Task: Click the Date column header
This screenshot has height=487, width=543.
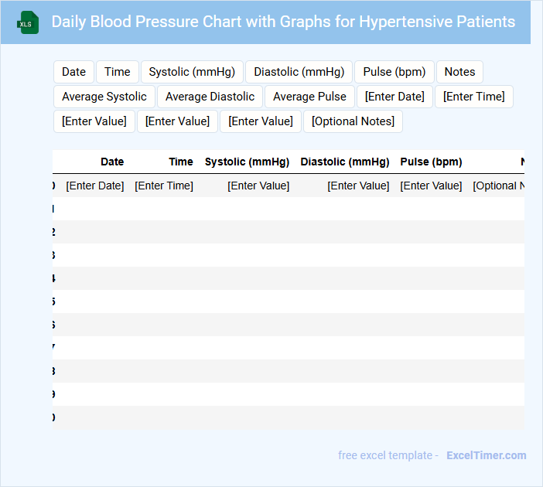Action: tap(112, 162)
